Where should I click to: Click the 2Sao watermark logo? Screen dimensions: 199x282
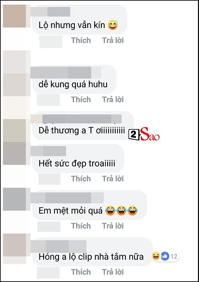[x=144, y=134]
